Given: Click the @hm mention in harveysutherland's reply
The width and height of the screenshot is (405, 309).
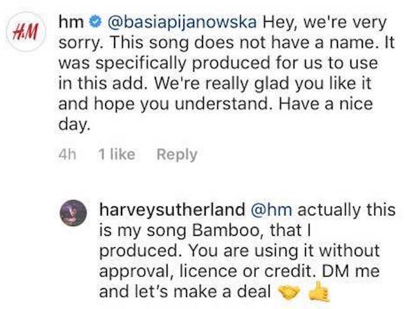Looking at the screenshot, I should [x=277, y=209].
